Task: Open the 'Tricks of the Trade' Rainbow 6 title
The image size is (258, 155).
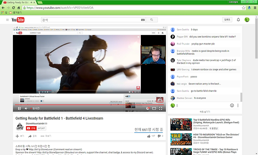Action: pos(216,151)
